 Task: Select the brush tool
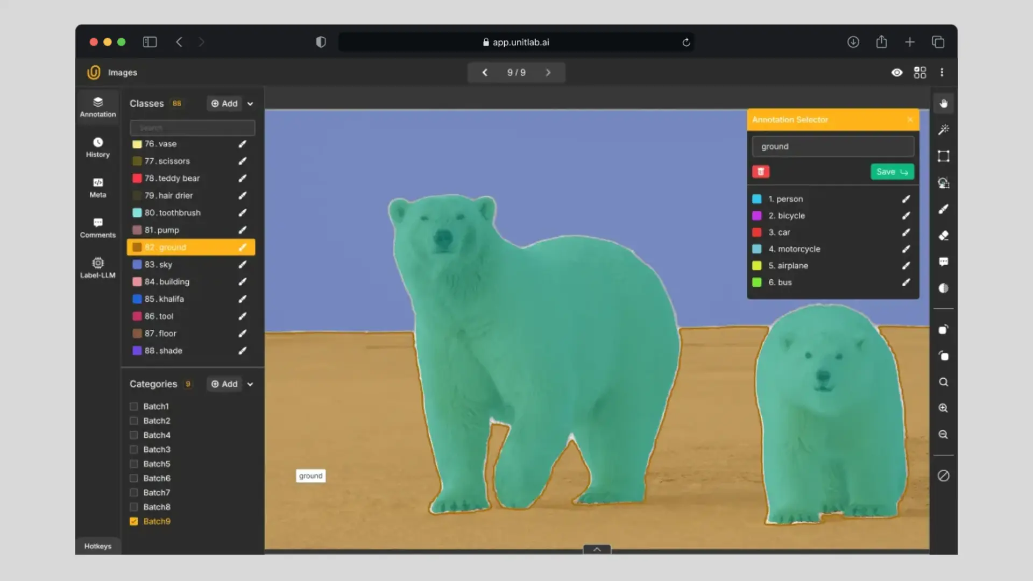[943, 209]
